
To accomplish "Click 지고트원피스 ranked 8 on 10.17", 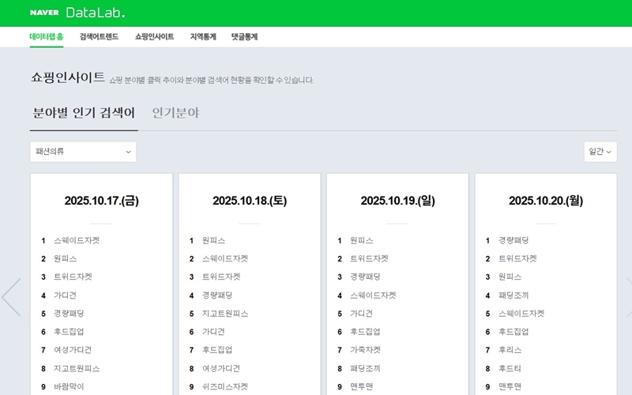I will click(77, 368).
